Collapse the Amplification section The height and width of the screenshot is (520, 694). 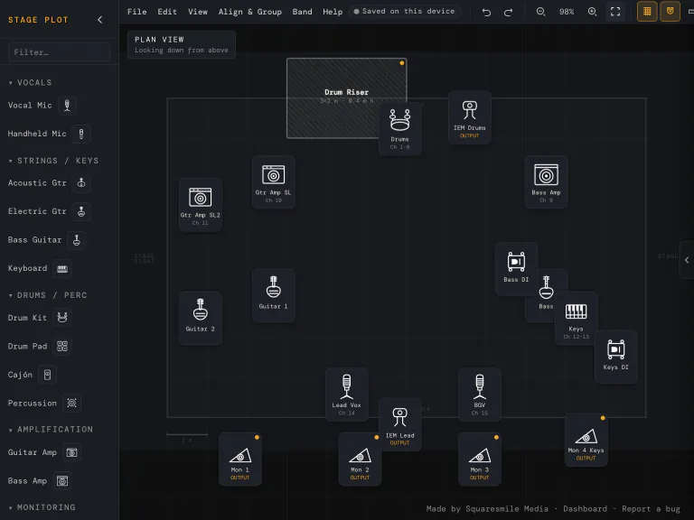(51, 430)
